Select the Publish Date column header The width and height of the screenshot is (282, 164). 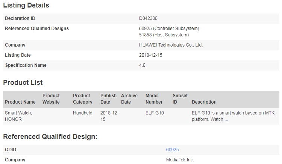[x=108, y=99]
